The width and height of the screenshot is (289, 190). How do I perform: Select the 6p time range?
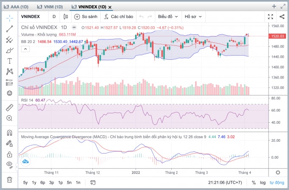(x=42, y=183)
